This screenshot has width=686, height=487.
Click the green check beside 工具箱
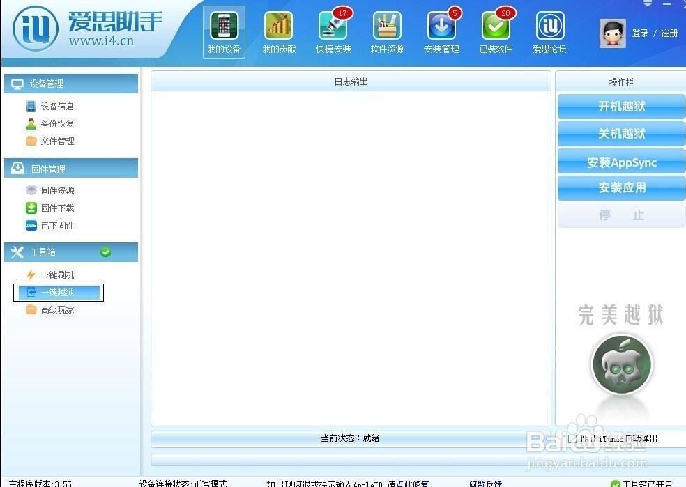105,252
